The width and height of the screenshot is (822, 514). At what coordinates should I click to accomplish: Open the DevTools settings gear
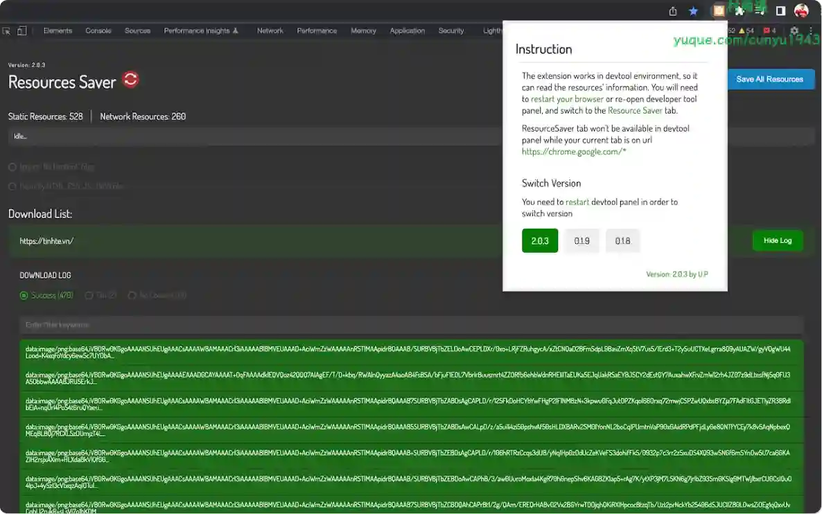click(x=794, y=30)
